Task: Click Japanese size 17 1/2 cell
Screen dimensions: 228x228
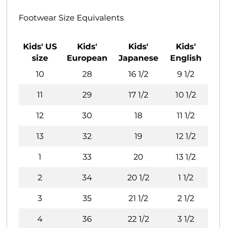Action: pyautogui.click(x=138, y=95)
